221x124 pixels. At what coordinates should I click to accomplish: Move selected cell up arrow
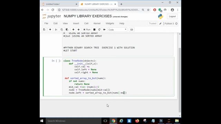(x=73, y=30)
